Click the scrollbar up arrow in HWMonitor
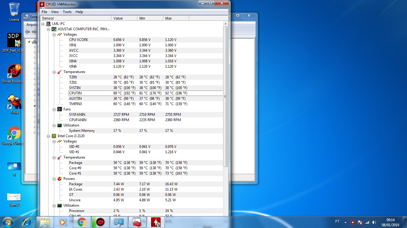This screenshot has width=407, height=228. pyautogui.click(x=226, y=24)
